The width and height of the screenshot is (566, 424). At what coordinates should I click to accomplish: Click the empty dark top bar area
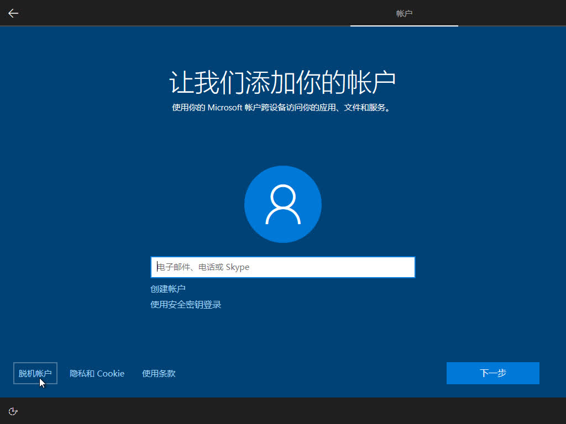coord(193,13)
